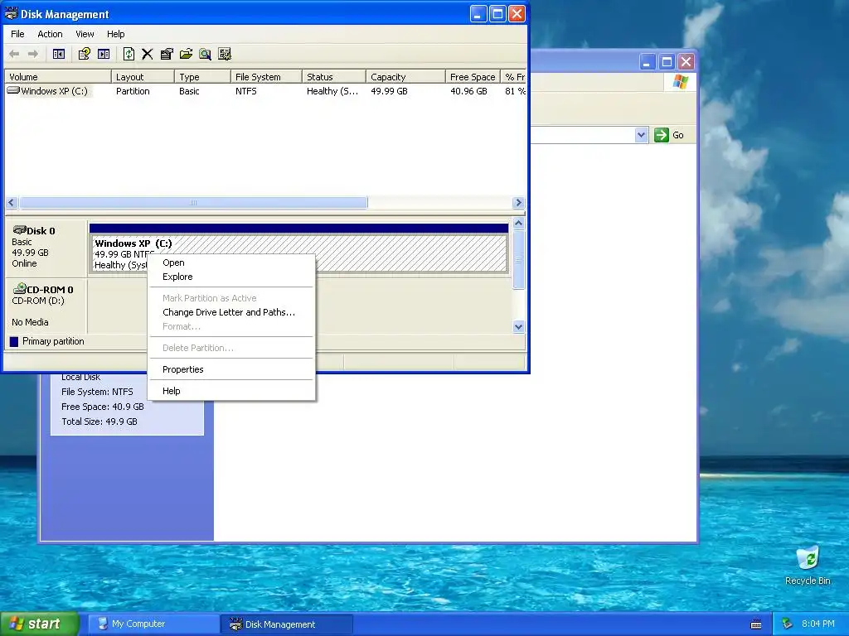Click the Free Space column header
The width and height of the screenshot is (849, 636).
point(473,77)
